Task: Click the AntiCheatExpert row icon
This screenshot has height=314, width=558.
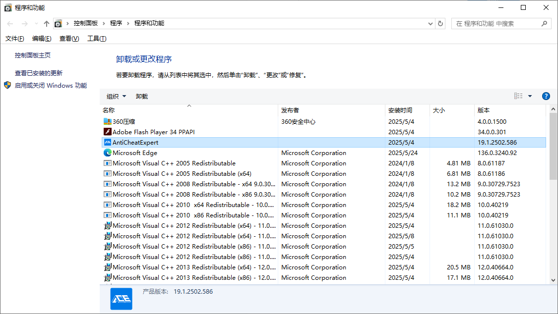Action: (108, 142)
